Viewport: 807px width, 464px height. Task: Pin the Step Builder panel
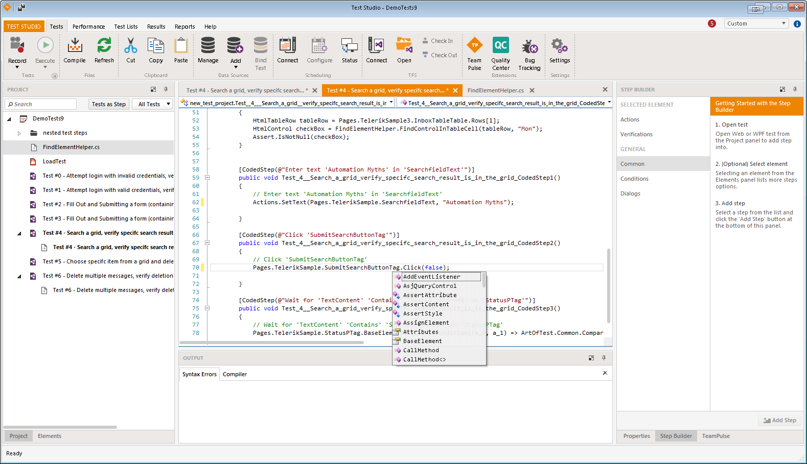click(795, 89)
